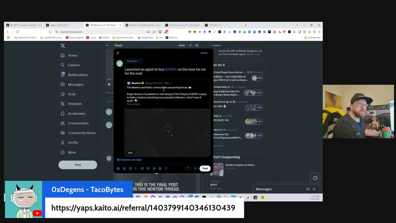Screen dimensions: 396x223
Task: Tag a location on the post
Action: pyautogui.click(x=154, y=168)
